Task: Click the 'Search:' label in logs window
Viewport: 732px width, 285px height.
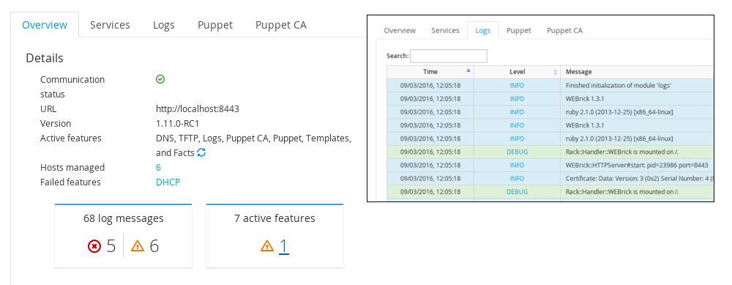Action: pos(397,56)
